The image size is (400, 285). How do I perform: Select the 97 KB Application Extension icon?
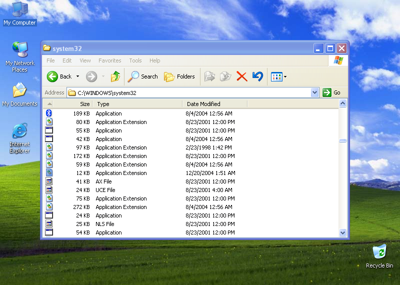(x=49, y=147)
